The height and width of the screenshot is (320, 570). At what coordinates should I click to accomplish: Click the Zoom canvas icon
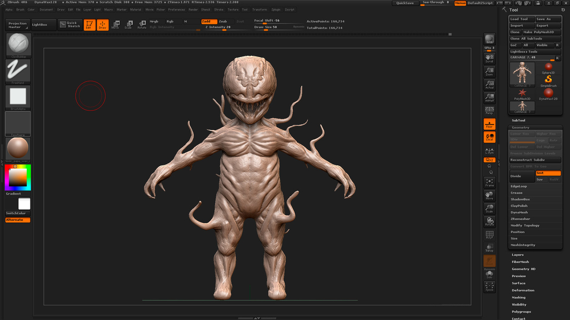tap(489, 71)
